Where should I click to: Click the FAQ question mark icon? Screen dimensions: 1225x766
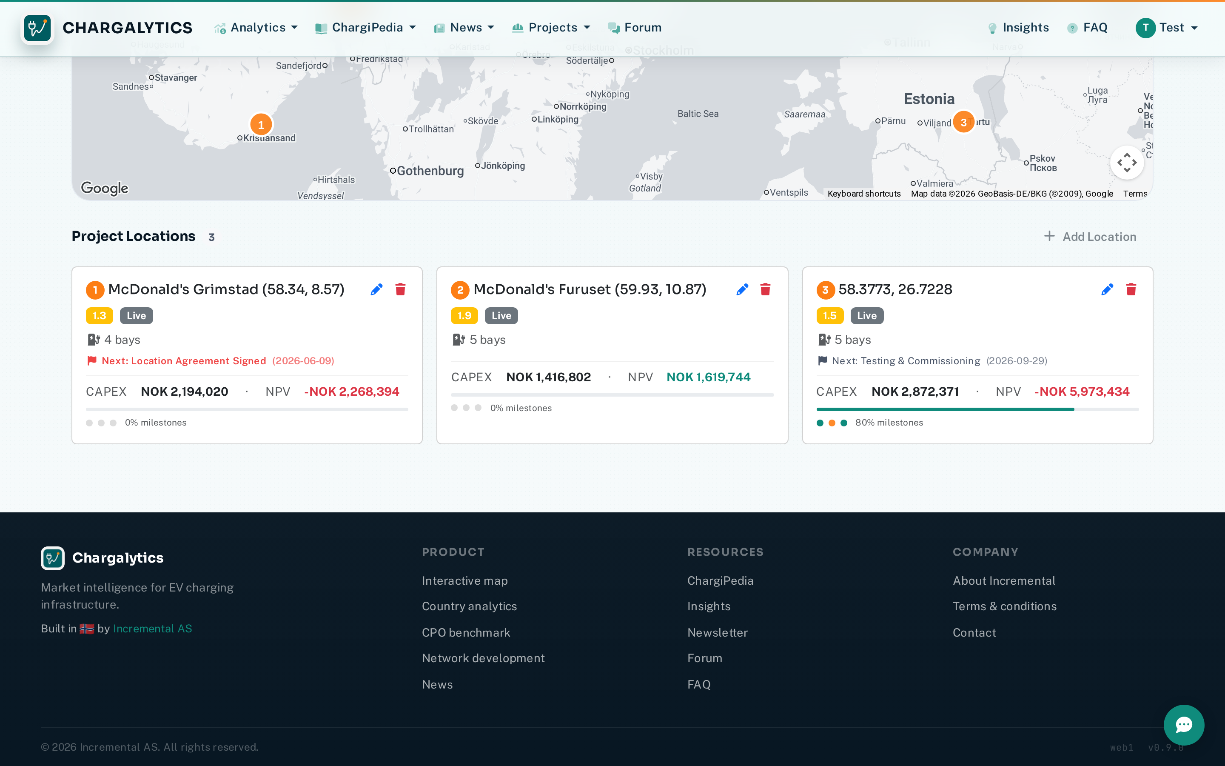coord(1072,29)
